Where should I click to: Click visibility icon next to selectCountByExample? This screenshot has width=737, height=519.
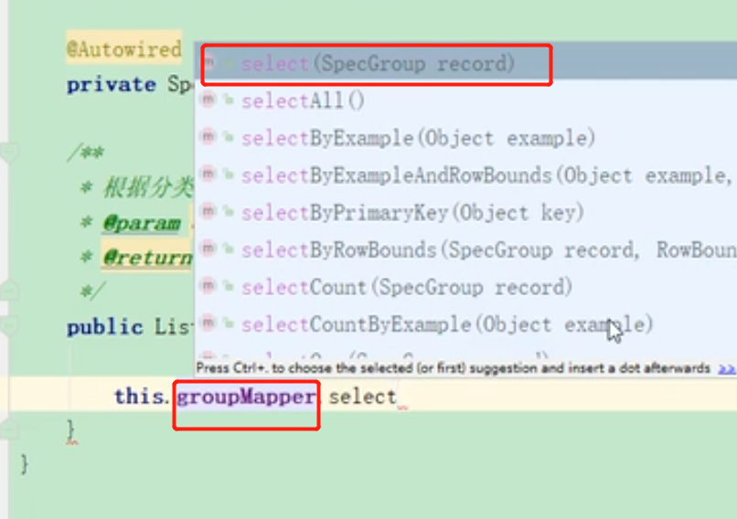[x=229, y=323]
